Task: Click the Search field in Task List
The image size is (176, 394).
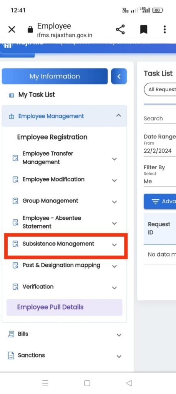Action: pyautogui.click(x=160, y=119)
